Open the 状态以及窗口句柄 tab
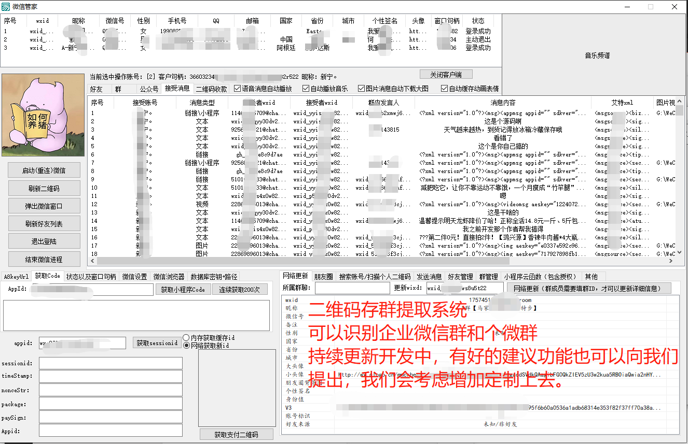Viewport: 688px width, 444px height. click(91, 277)
